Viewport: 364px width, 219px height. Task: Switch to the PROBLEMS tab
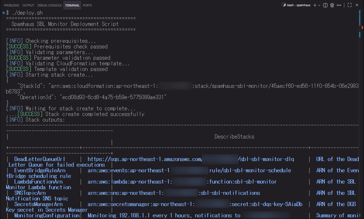coord(11,5)
